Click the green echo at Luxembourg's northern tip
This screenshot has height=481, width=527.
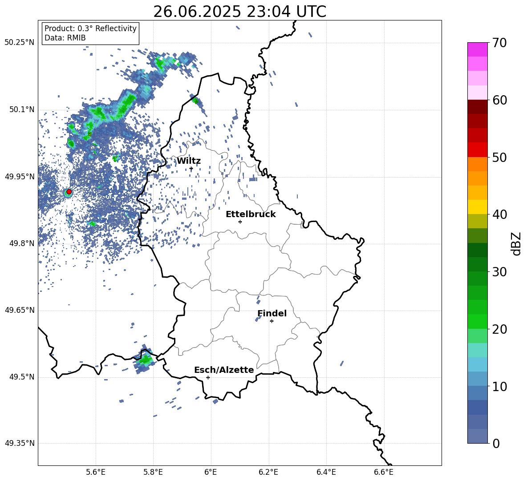click(195, 100)
